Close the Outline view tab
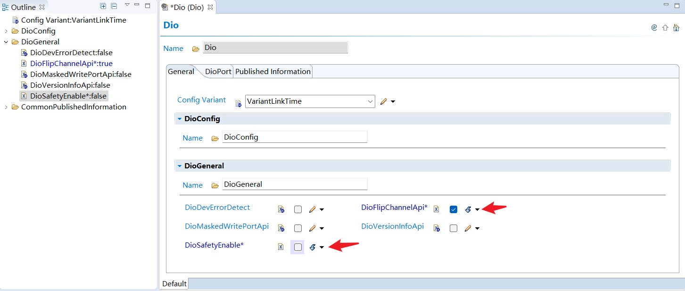This screenshot has width=685, height=291. point(42,7)
